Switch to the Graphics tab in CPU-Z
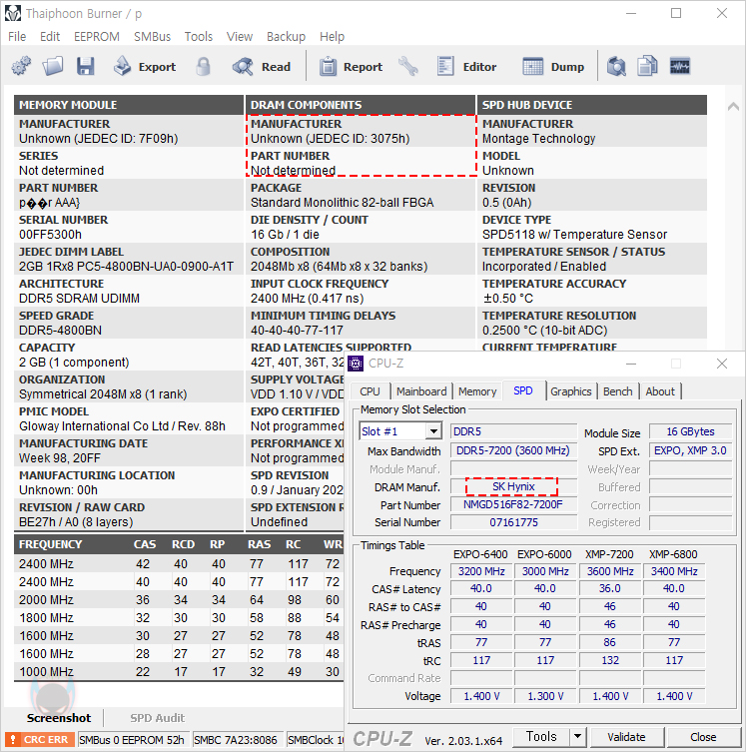The image size is (746, 752). (570, 391)
